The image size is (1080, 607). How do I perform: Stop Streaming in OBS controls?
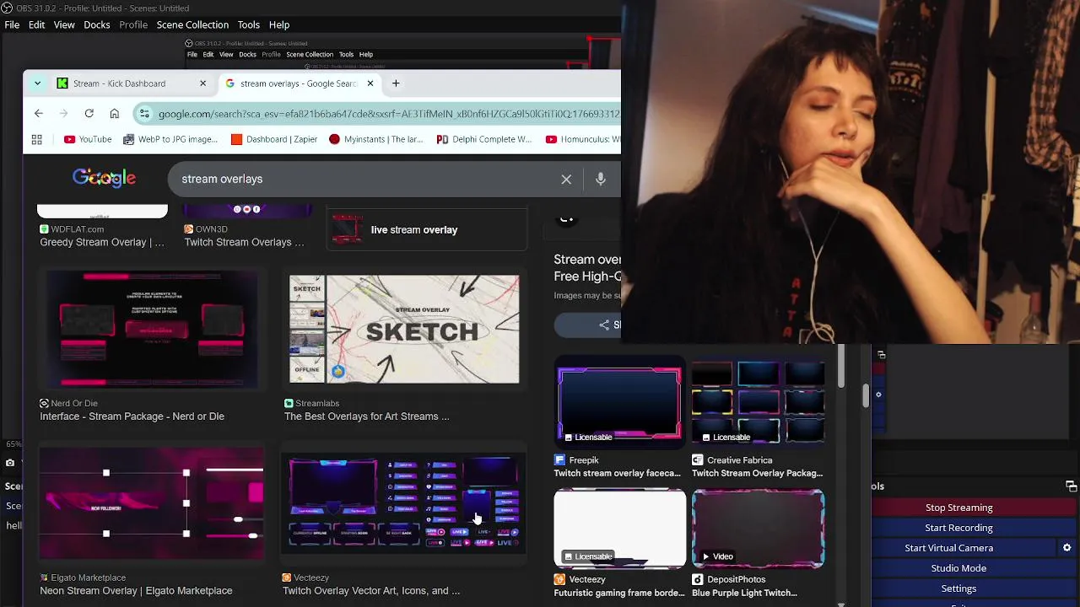click(958, 508)
